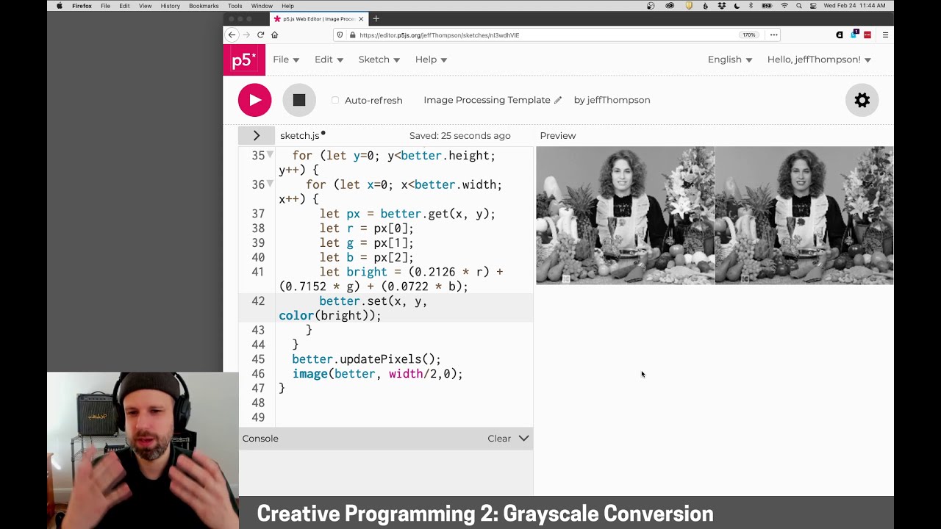941x529 pixels.
Task: Open Firefox hamburger application menu
Action: coord(885,35)
